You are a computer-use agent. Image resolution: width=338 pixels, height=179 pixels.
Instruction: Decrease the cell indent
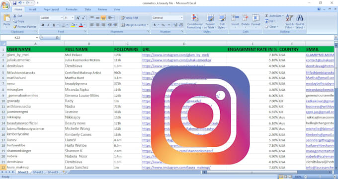coord(110,25)
